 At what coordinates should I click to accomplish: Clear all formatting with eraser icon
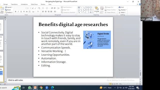pyautogui.click(x=39, y=8)
